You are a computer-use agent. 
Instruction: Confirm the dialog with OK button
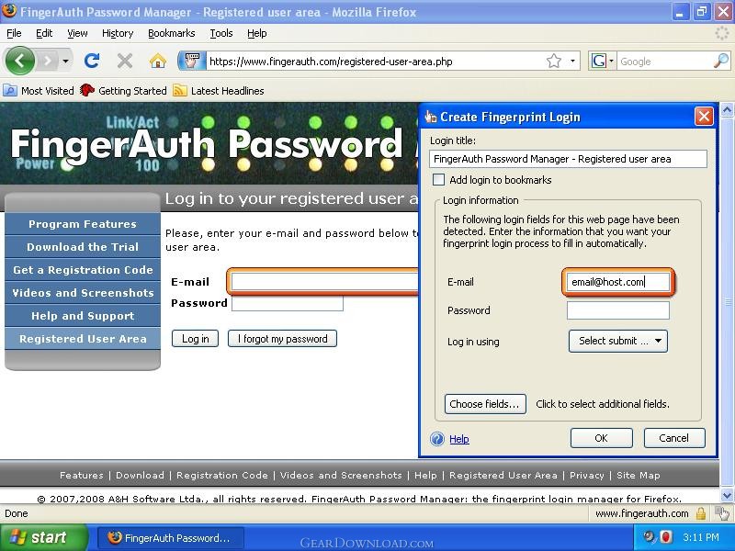pos(602,438)
